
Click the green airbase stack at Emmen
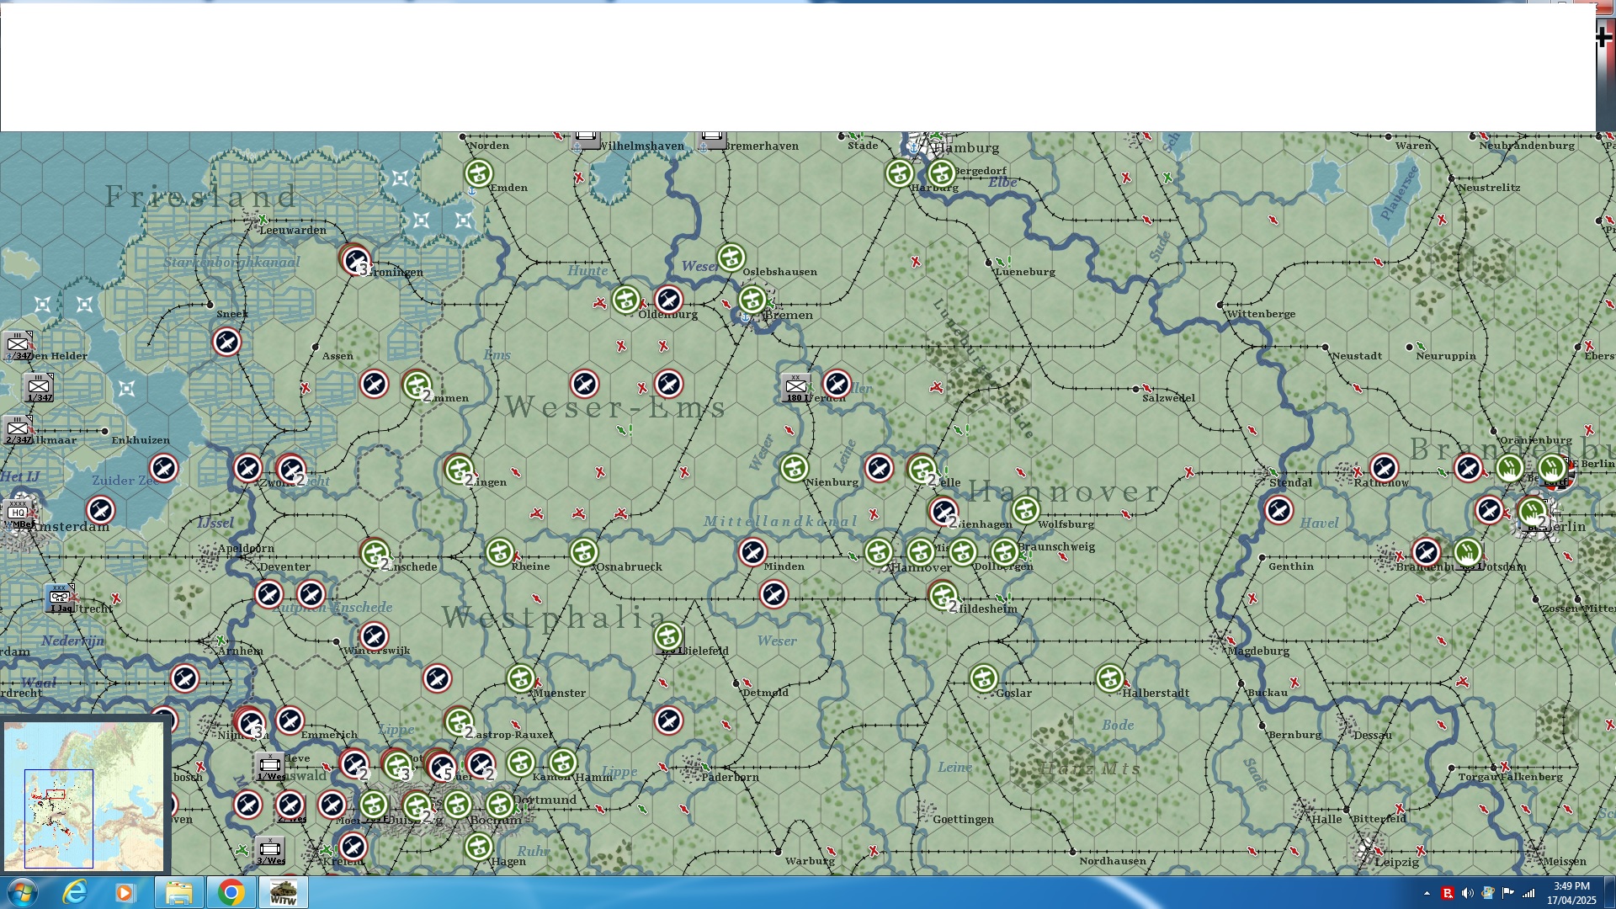[417, 385]
